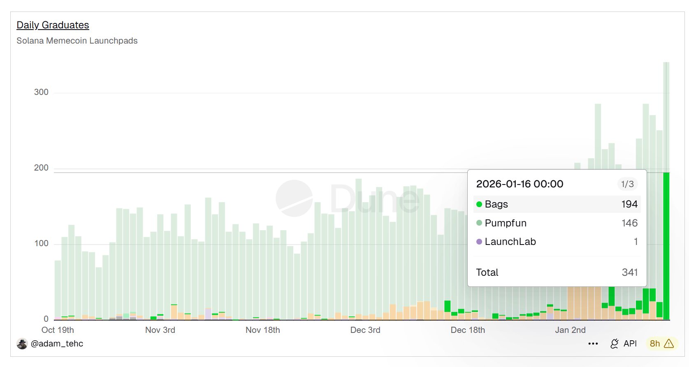Click the 1/3 page indicator in tooltip
Viewport: 689px width, 367px height.
(x=627, y=184)
